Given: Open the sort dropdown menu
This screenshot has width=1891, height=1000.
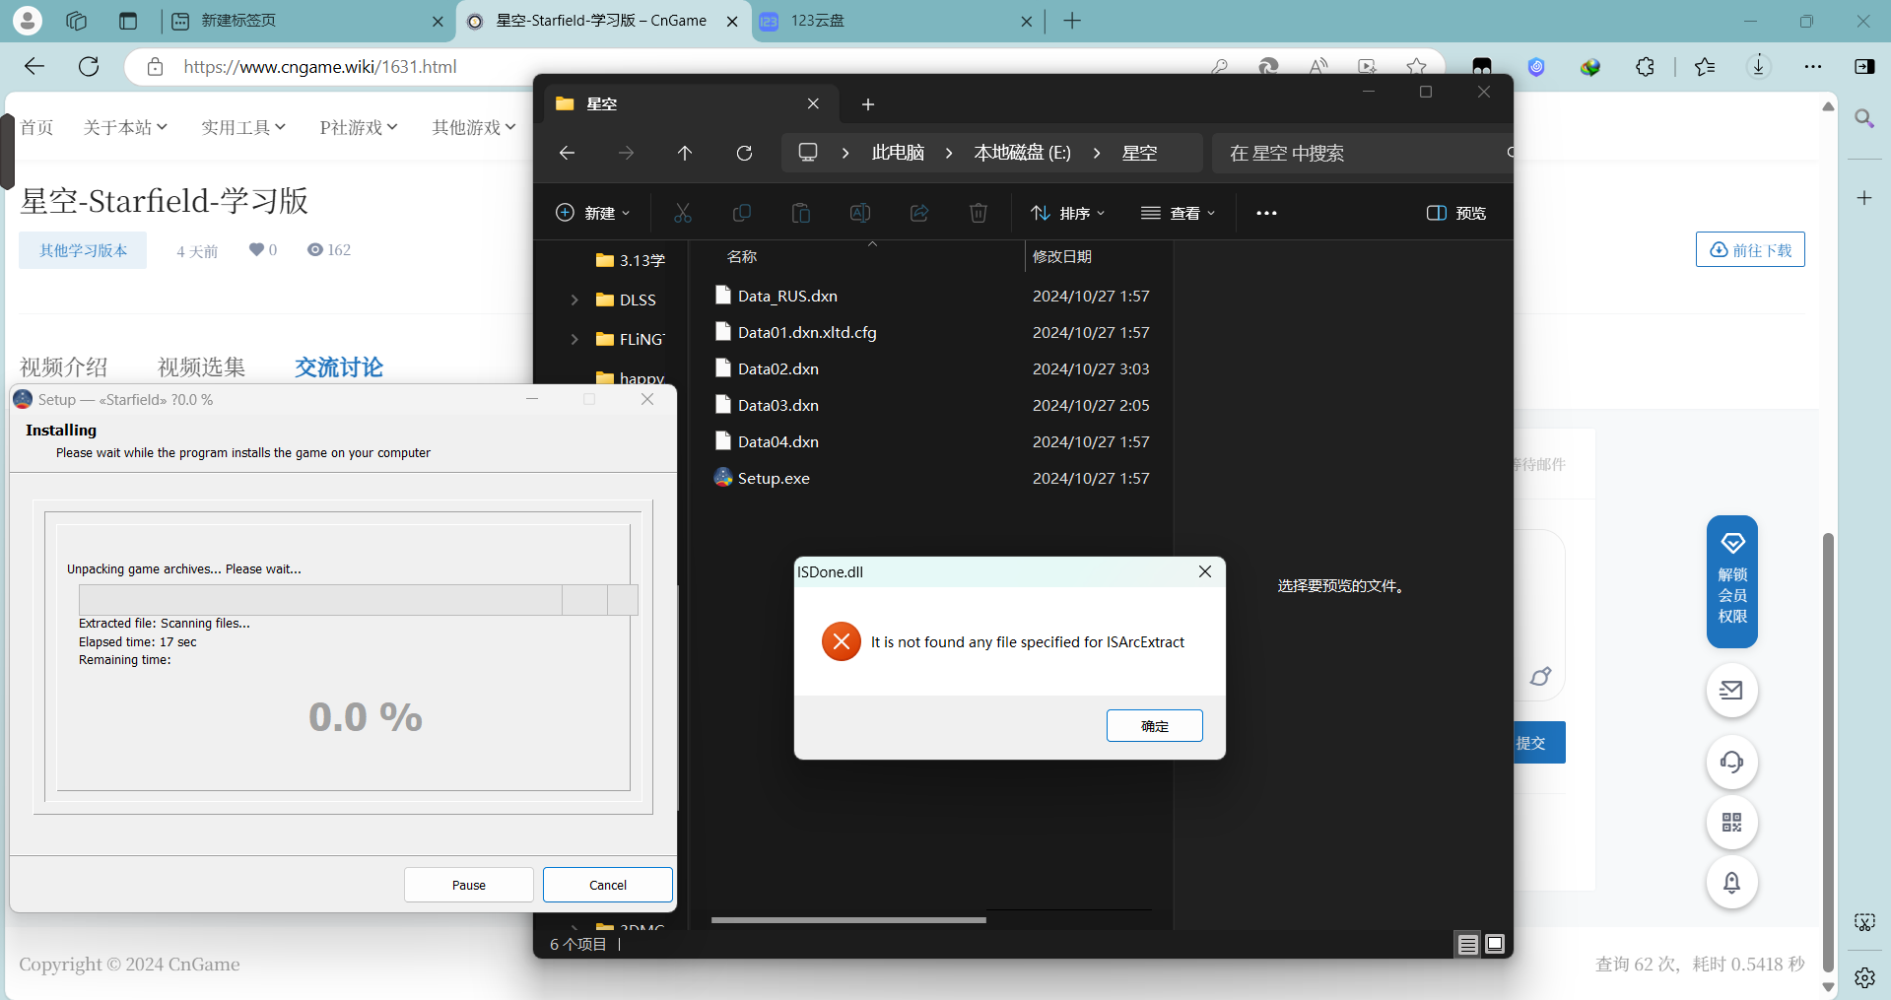Looking at the screenshot, I should click(1067, 213).
